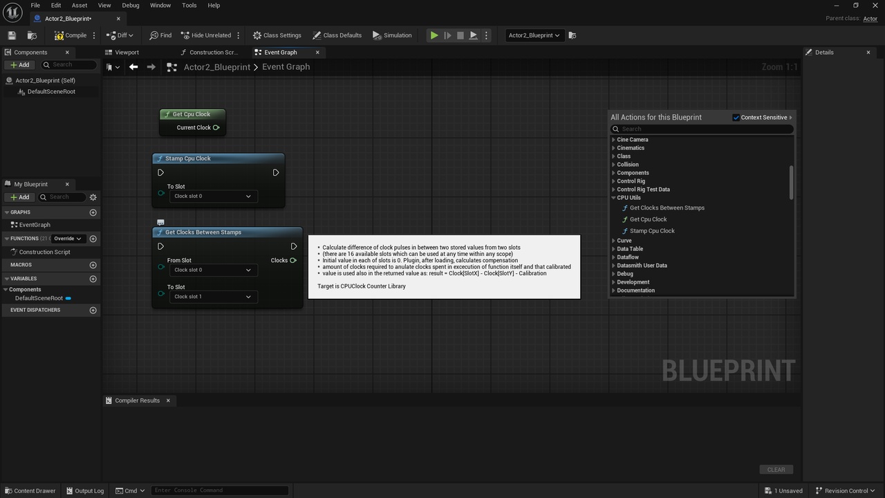Open the My Blueprint settings gear

tap(93, 197)
